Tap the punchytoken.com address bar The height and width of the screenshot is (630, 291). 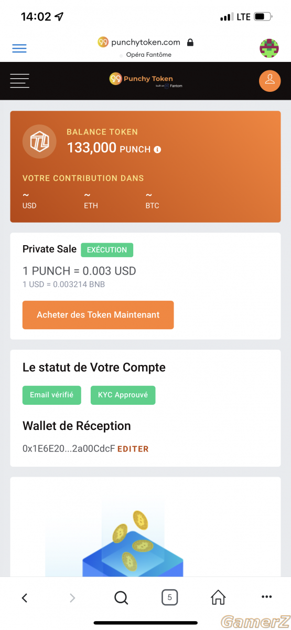tap(145, 43)
